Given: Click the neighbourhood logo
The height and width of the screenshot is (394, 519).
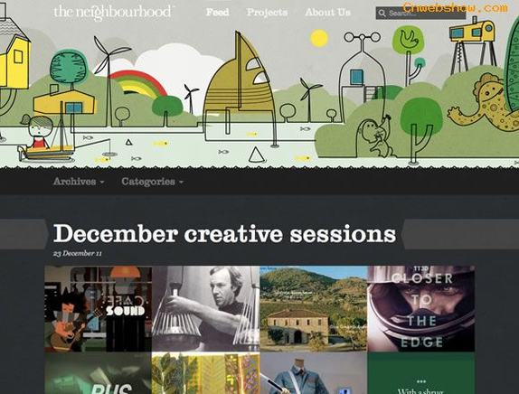Looking at the screenshot, I should coord(112,13).
